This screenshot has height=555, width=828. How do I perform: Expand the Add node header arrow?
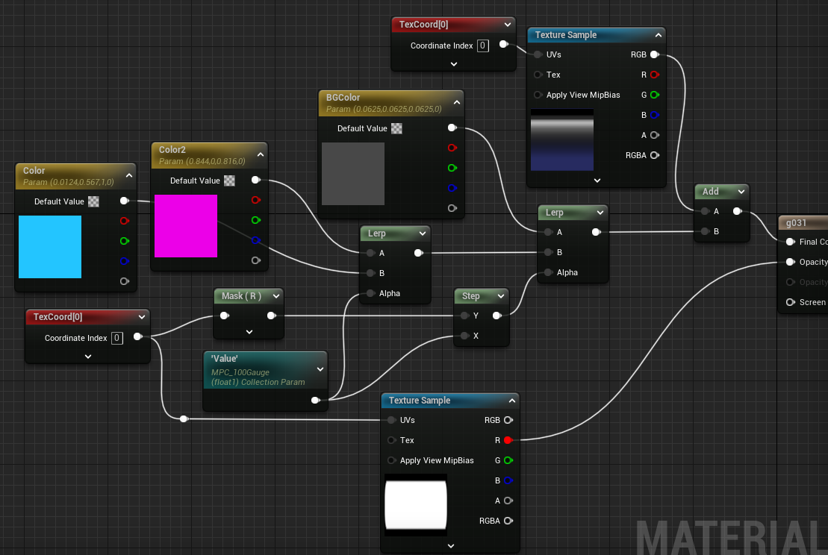(741, 192)
